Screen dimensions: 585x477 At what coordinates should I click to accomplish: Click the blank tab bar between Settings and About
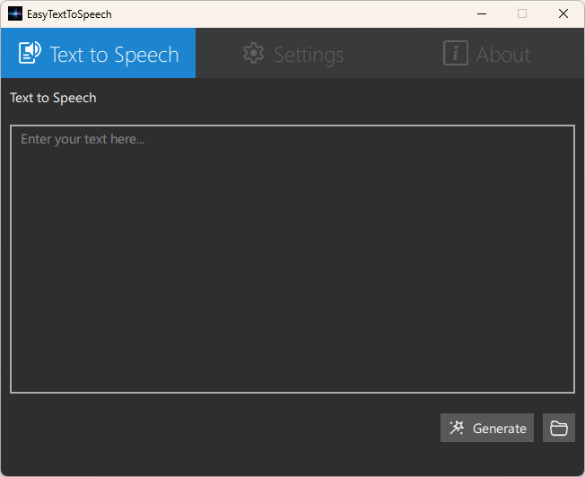[393, 53]
